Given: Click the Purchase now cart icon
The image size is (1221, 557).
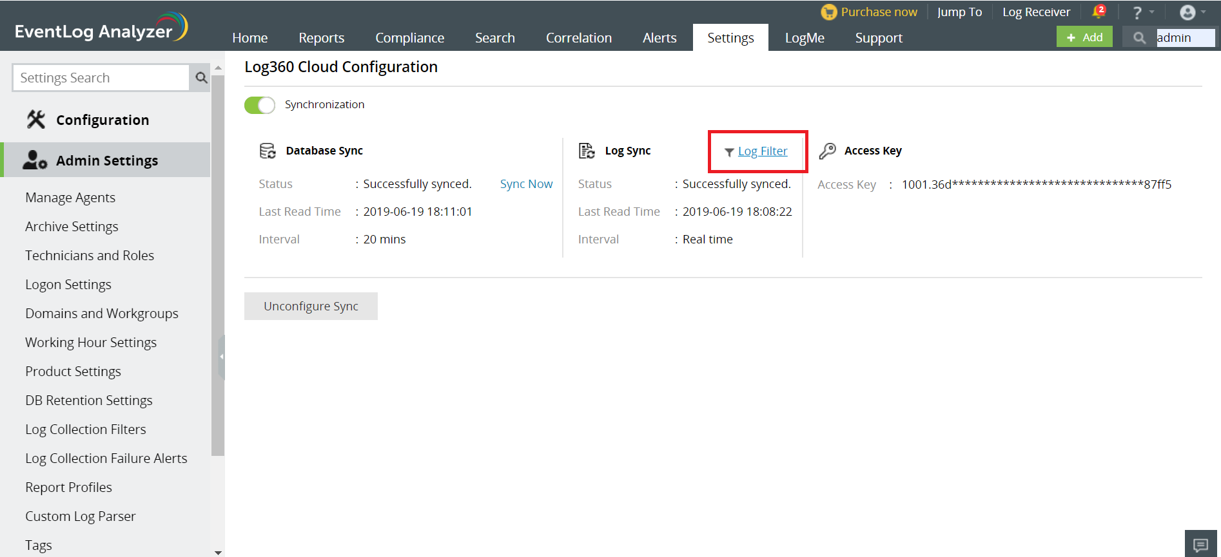Looking at the screenshot, I should (828, 12).
